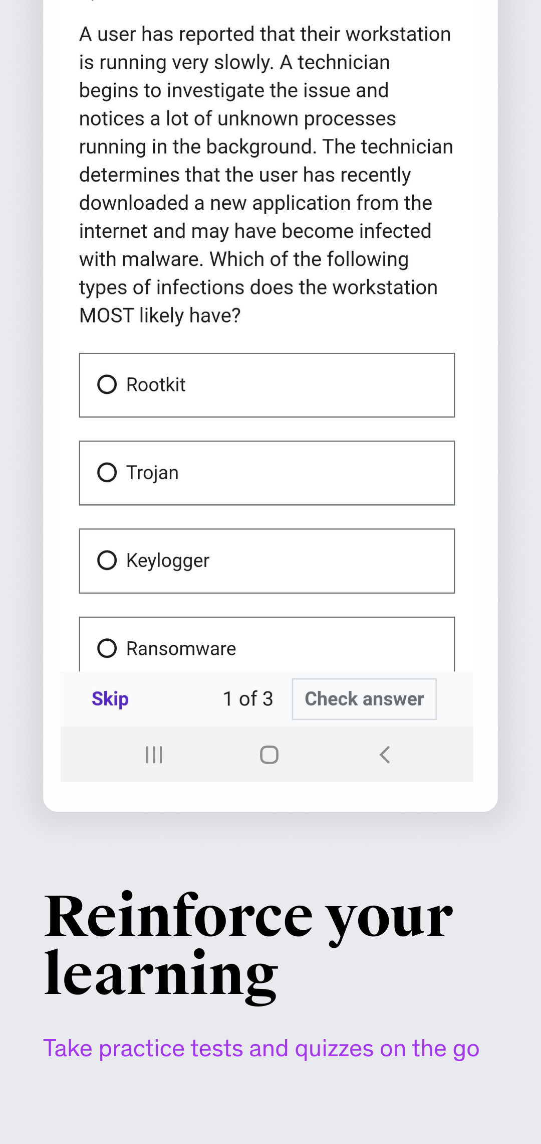541x1144 pixels.
Task: Click the Keylogger answer label text
Action: click(168, 560)
